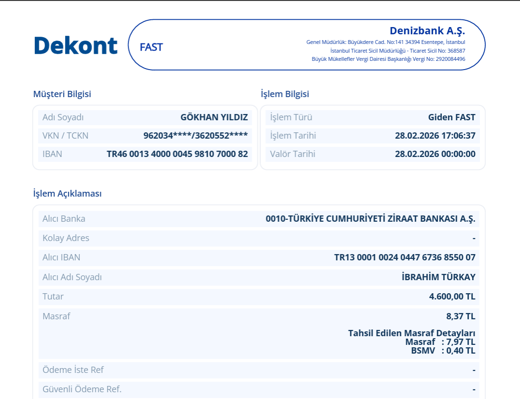Viewport: 520px width, 399px height.
Task: Click the Güvenli Ödeme Ref. label
Action: click(82, 389)
